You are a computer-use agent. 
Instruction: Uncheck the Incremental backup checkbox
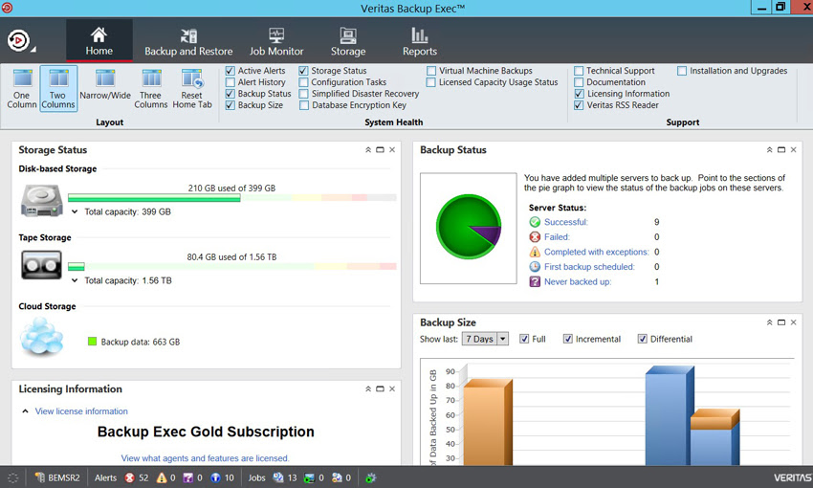point(568,339)
